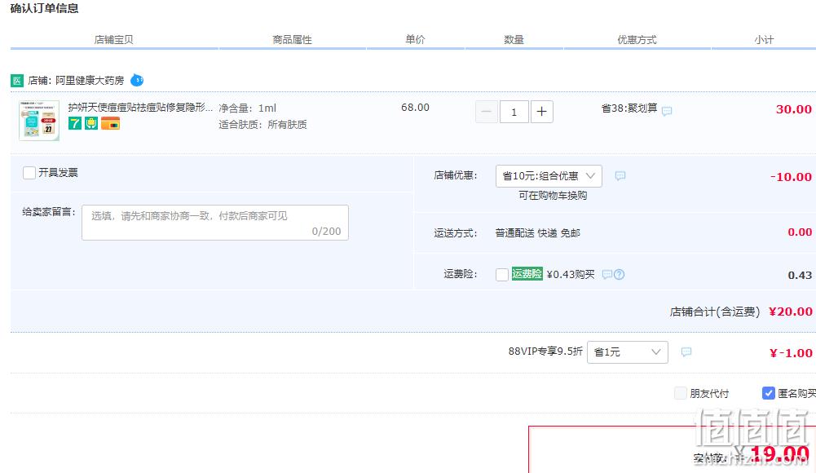816x473 pixels.
Task: Click the 优惠方式 column header
Action: pos(637,39)
